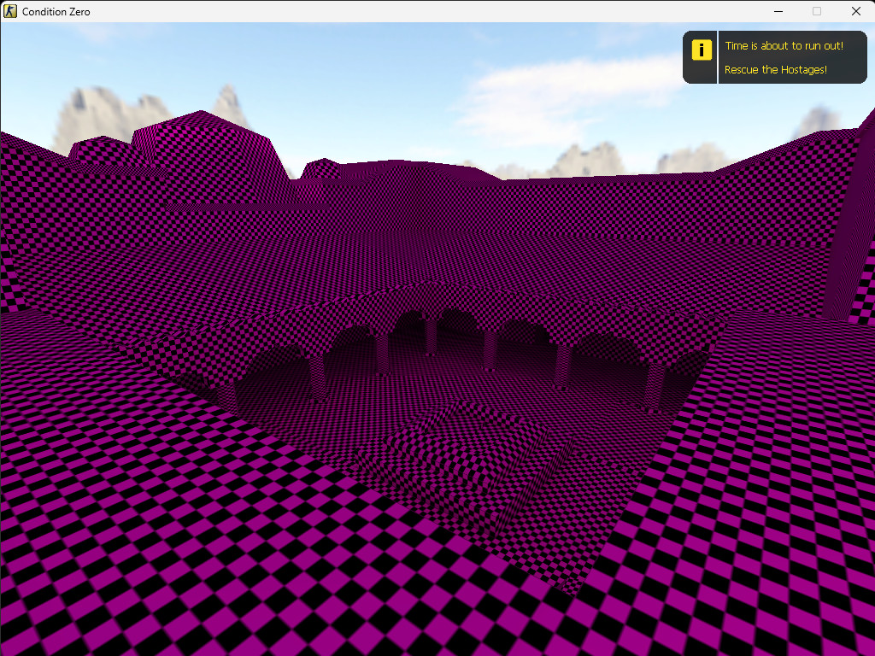This screenshot has height=656, width=875.
Task: Minimize the Condition Zero window
Action: point(778,11)
